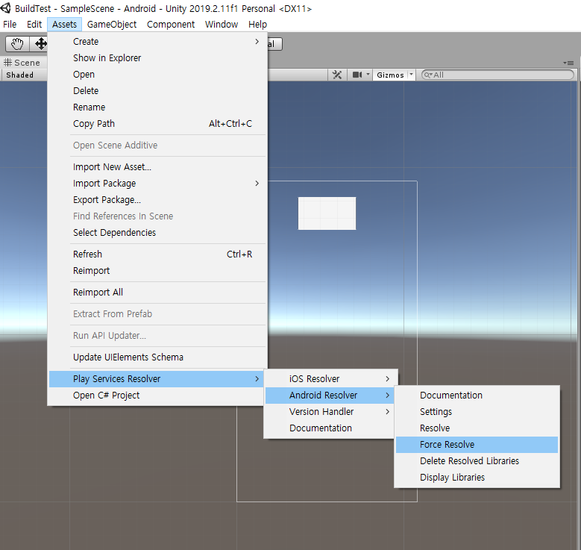Click the scene camera icon

pos(357,75)
